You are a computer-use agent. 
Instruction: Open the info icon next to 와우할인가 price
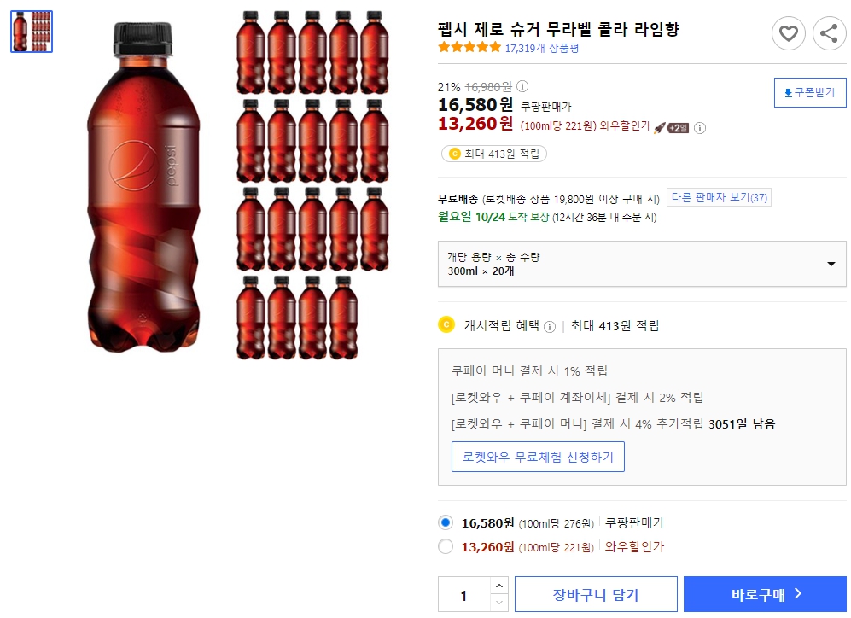(700, 128)
